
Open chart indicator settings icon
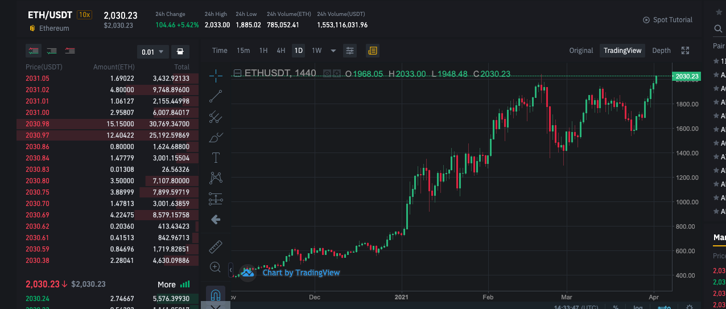click(350, 51)
